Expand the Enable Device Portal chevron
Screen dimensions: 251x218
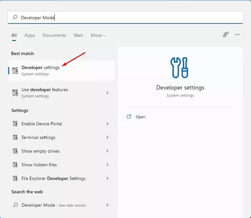(107, 124)
